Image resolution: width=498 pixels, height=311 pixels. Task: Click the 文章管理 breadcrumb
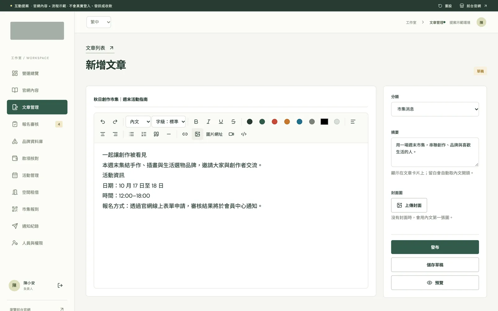pyautogui.click(x=436, y=22)
